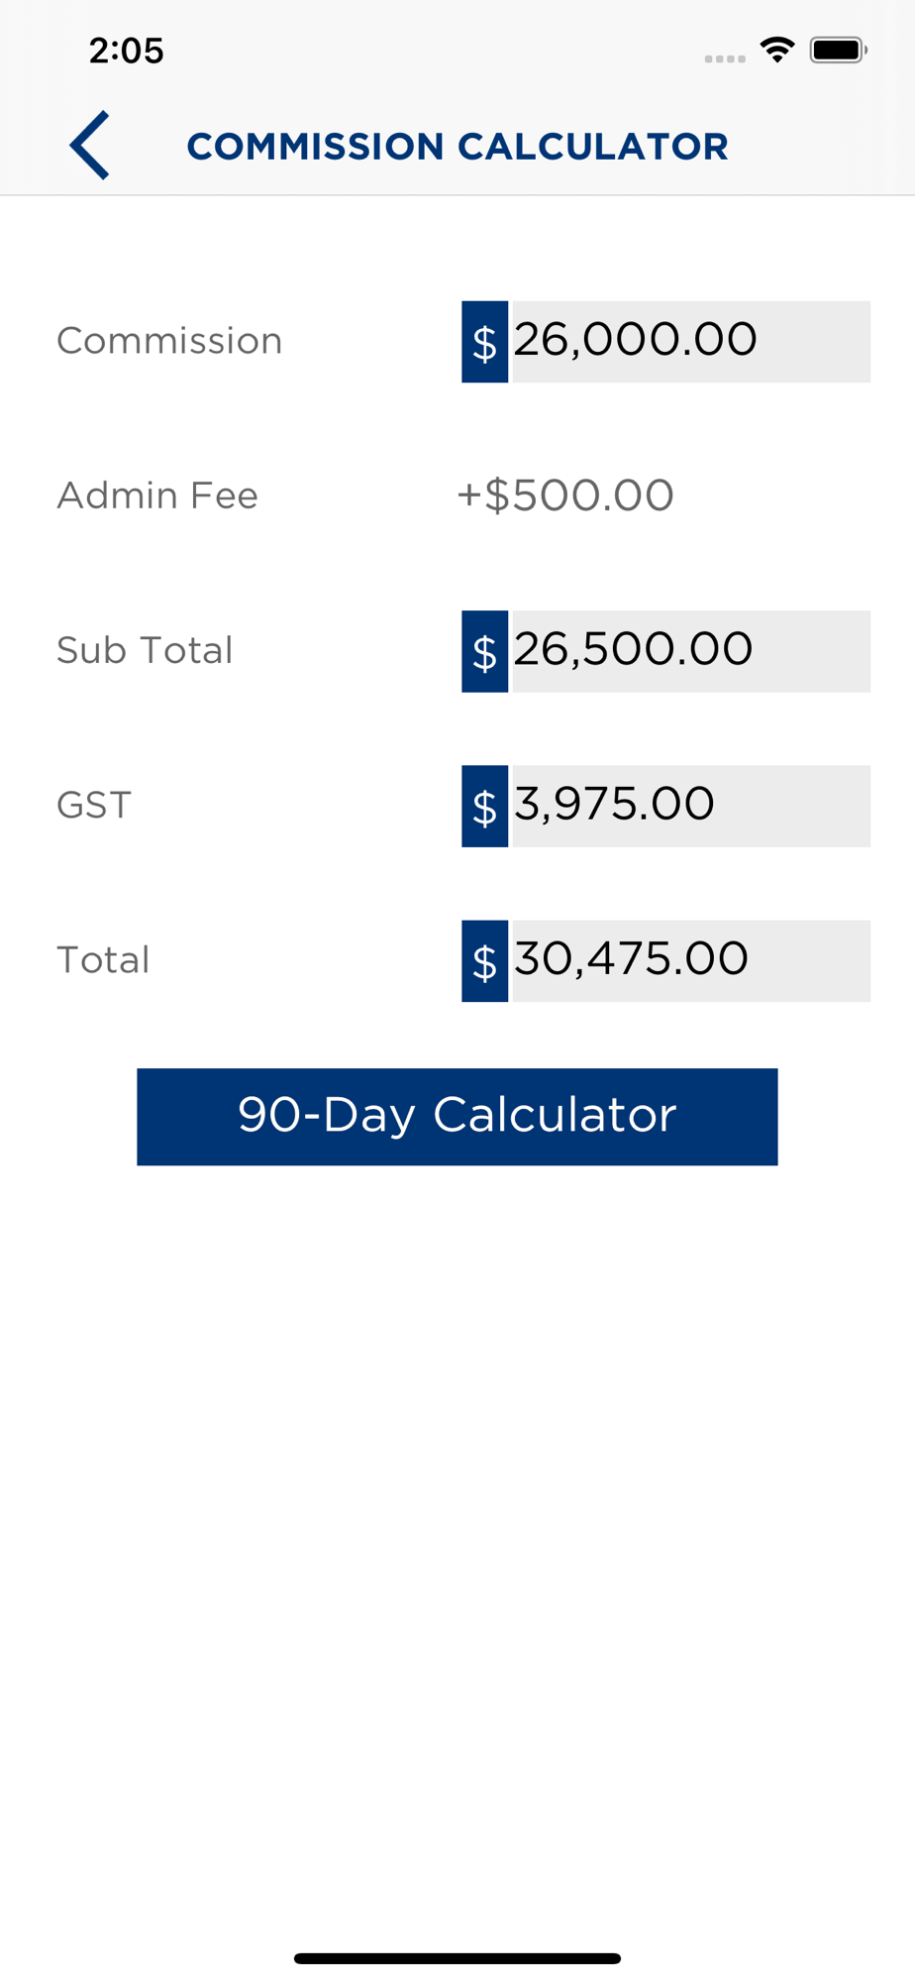Tap the Commission label
The image size is (915, 1982).
pyautogui.click(x=169, y=341)
